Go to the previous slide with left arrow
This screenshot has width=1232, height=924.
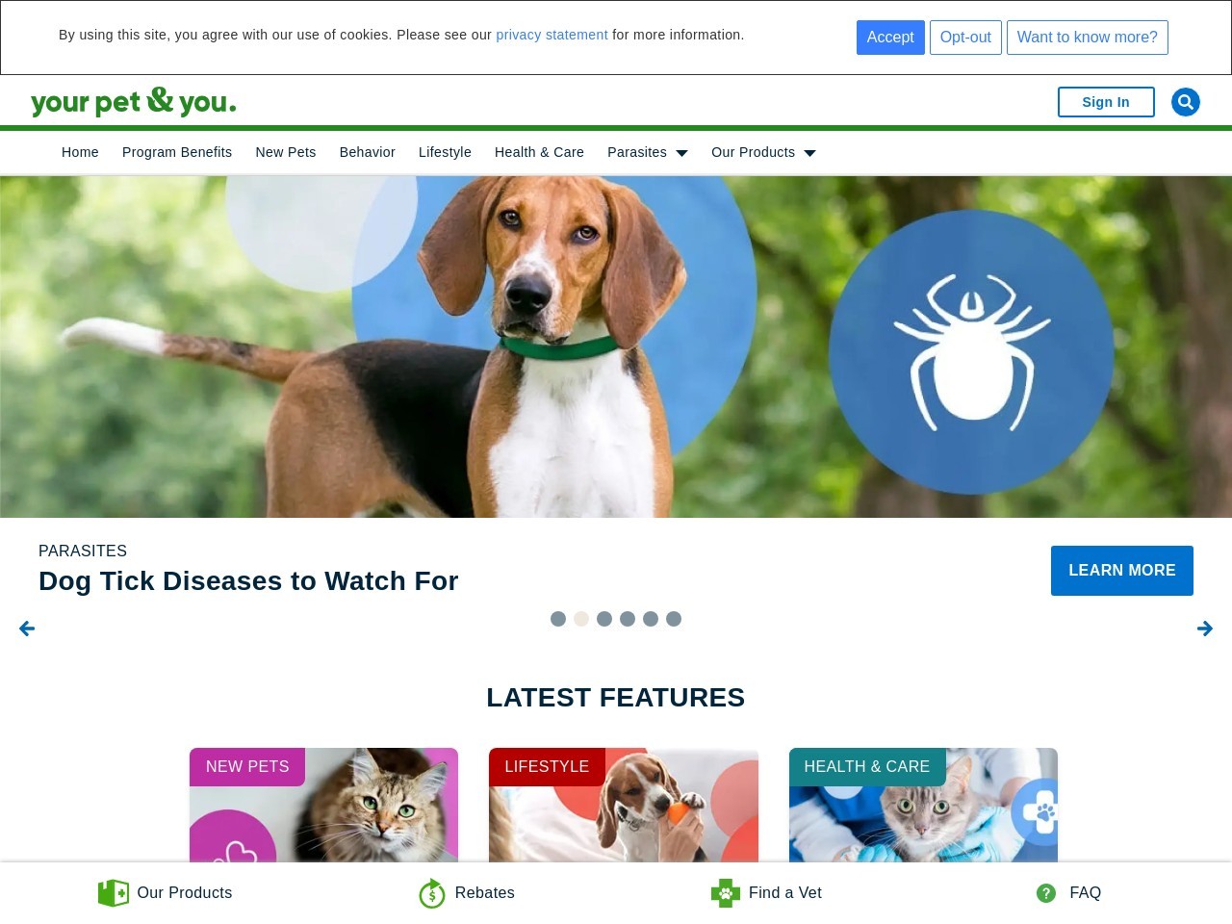(27, 629)
